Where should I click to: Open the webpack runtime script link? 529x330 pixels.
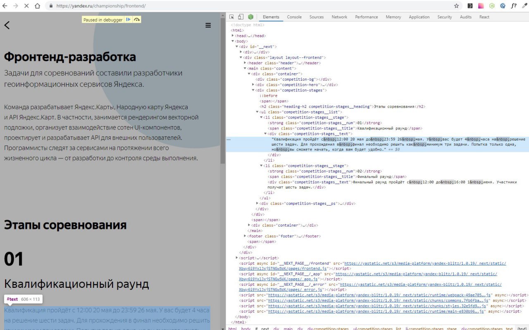tap(379, 295)
